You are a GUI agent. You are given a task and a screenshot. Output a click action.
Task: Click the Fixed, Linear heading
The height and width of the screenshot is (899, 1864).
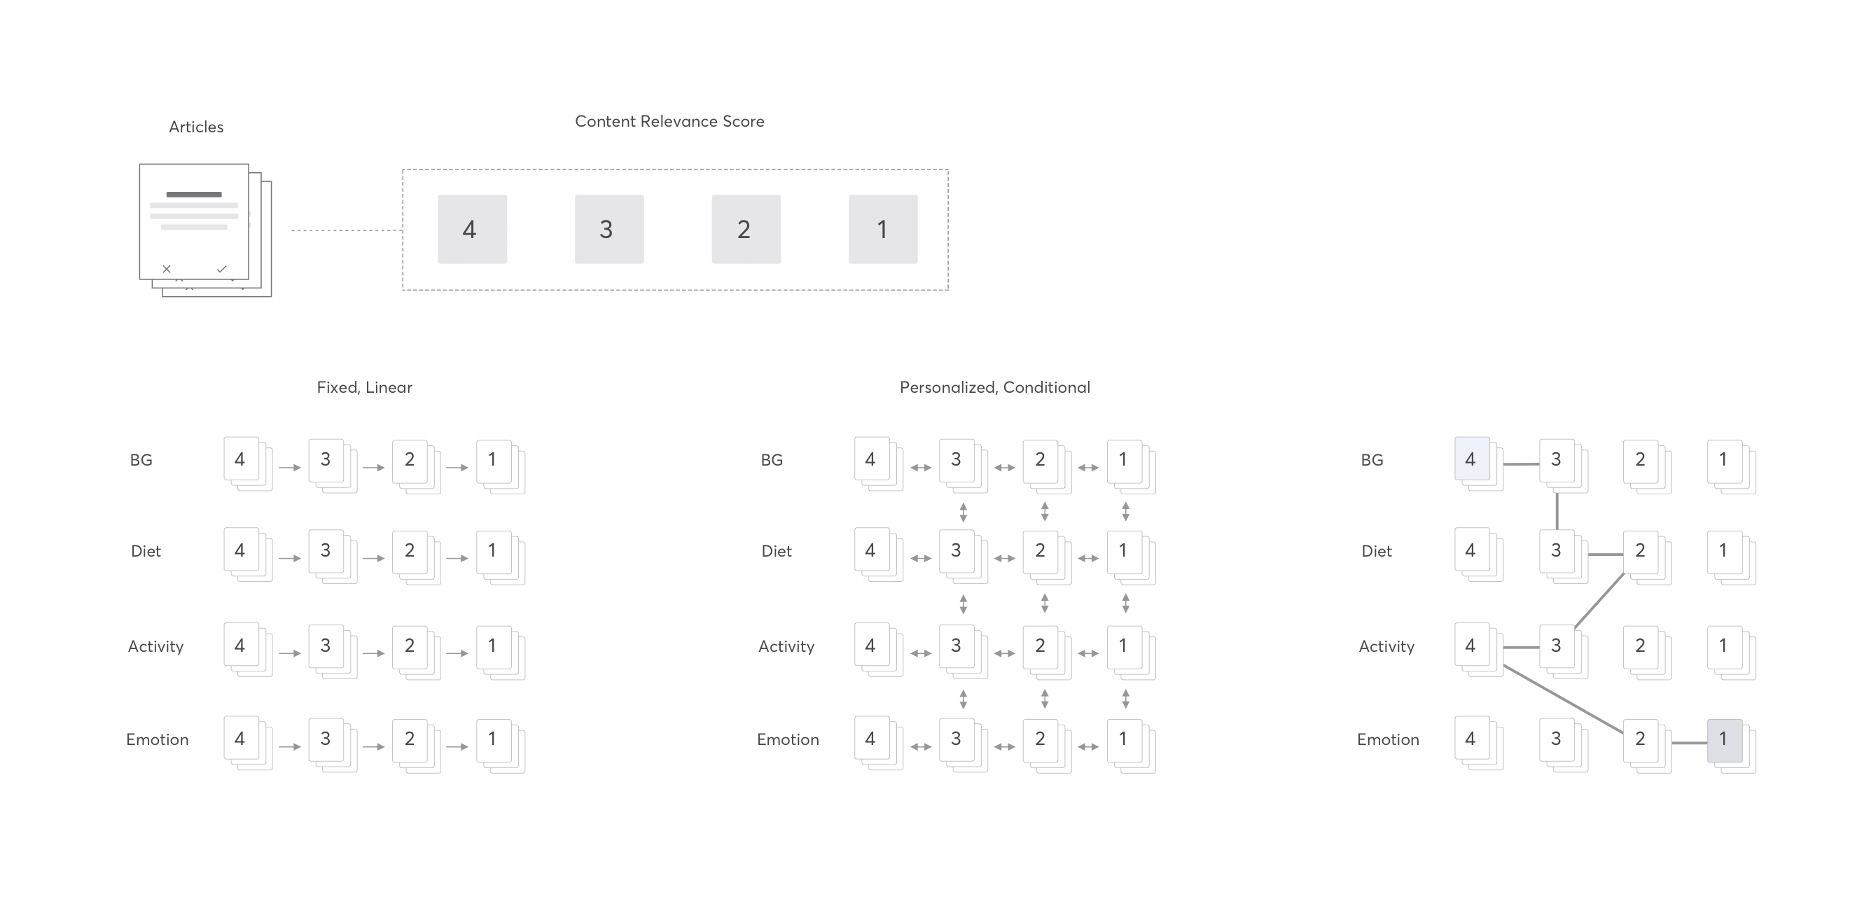(x=364, y=388)
